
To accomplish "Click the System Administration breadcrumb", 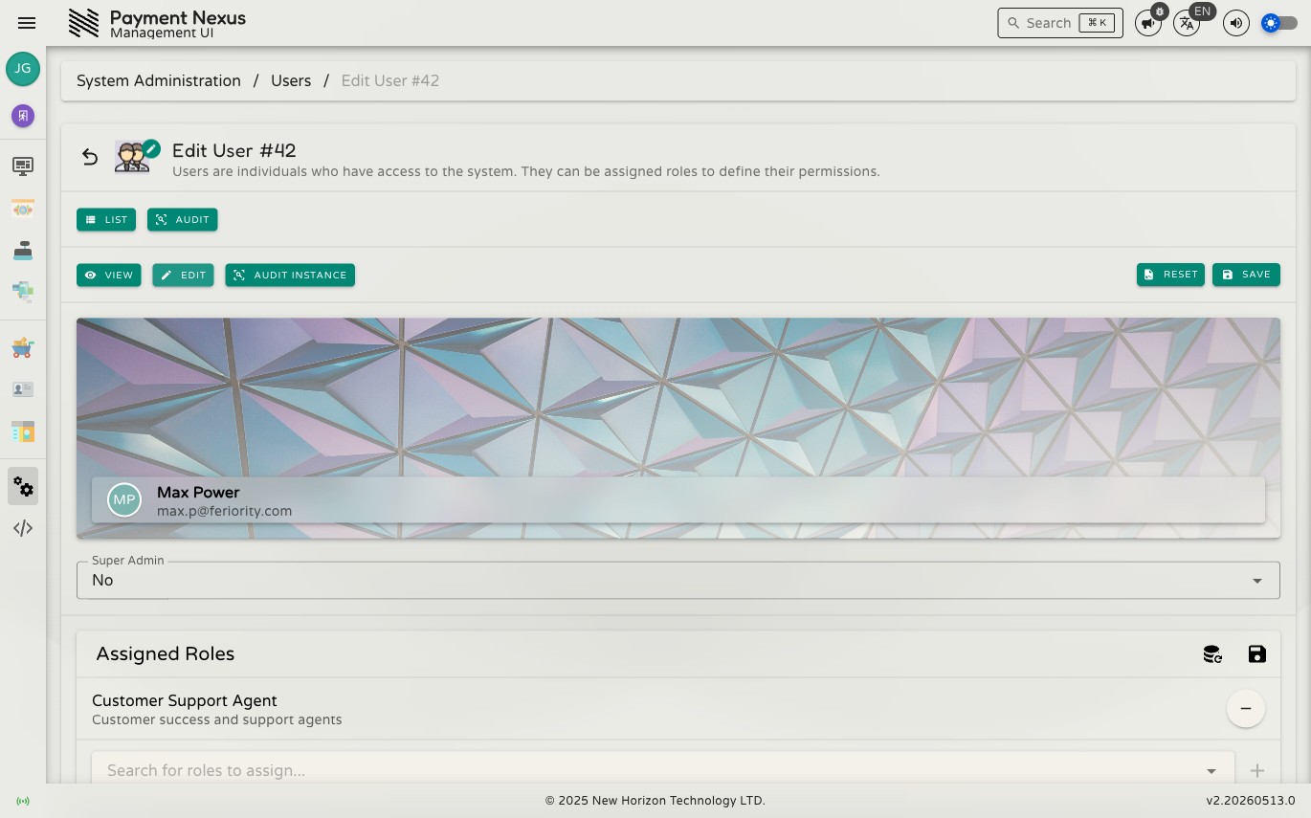I will click(x=159, y=81).
